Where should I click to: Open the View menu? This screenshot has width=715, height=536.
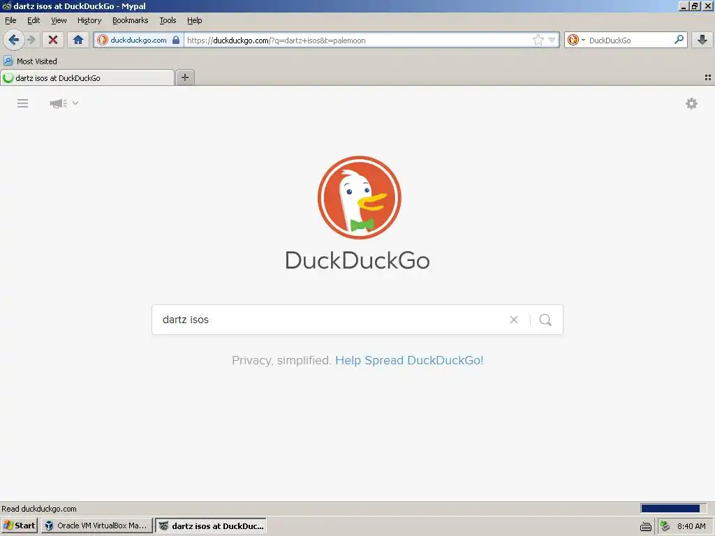(59, 20)
